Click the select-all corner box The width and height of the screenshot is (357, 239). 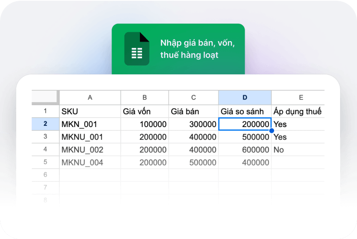[x=45, y=97]
